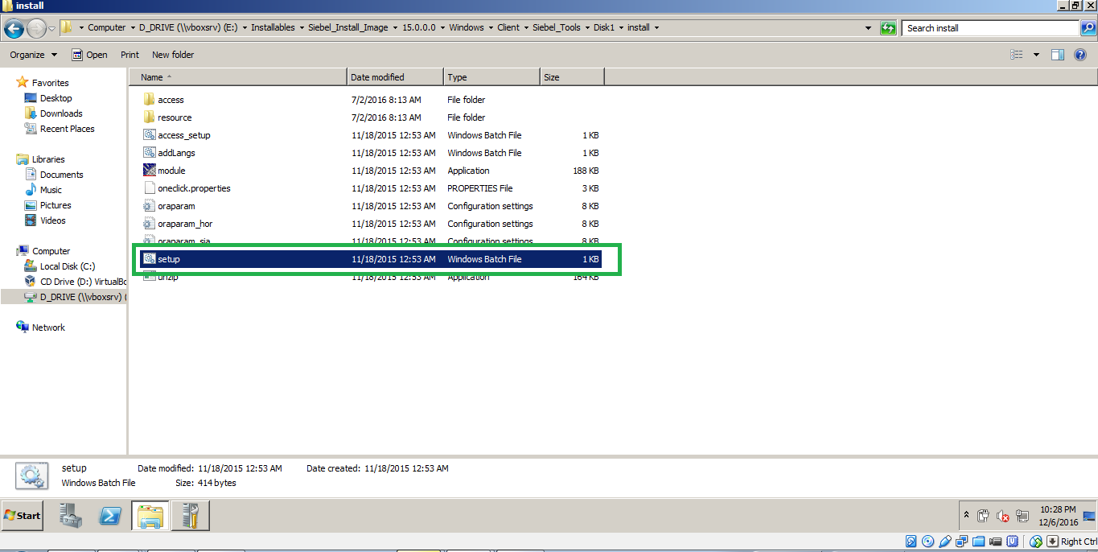Click the Print command in the toolbar

point(129,54)
